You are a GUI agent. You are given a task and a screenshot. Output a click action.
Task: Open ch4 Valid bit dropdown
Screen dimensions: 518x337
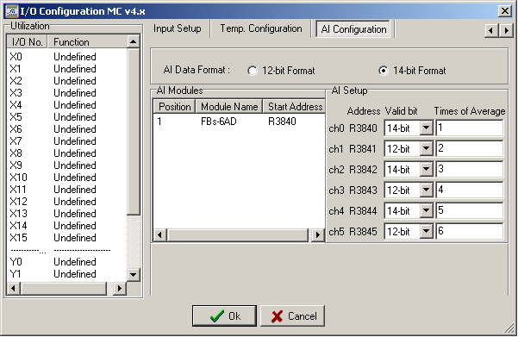click(x=426, y=210)
